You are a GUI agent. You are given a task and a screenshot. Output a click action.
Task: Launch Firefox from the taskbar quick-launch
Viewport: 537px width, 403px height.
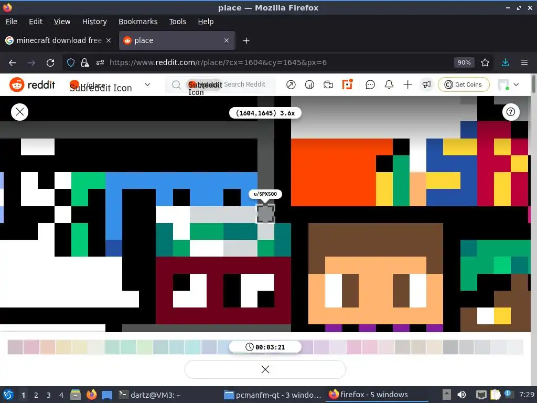(x=91, y=395)
